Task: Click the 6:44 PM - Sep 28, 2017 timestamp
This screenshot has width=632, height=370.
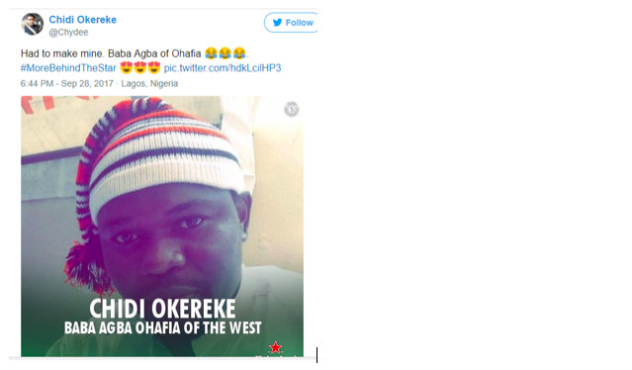Action: [x=67, y=83]
